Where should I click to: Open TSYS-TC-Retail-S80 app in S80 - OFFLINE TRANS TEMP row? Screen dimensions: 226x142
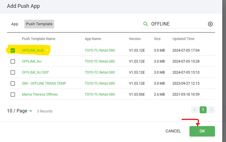coord(100,83)
